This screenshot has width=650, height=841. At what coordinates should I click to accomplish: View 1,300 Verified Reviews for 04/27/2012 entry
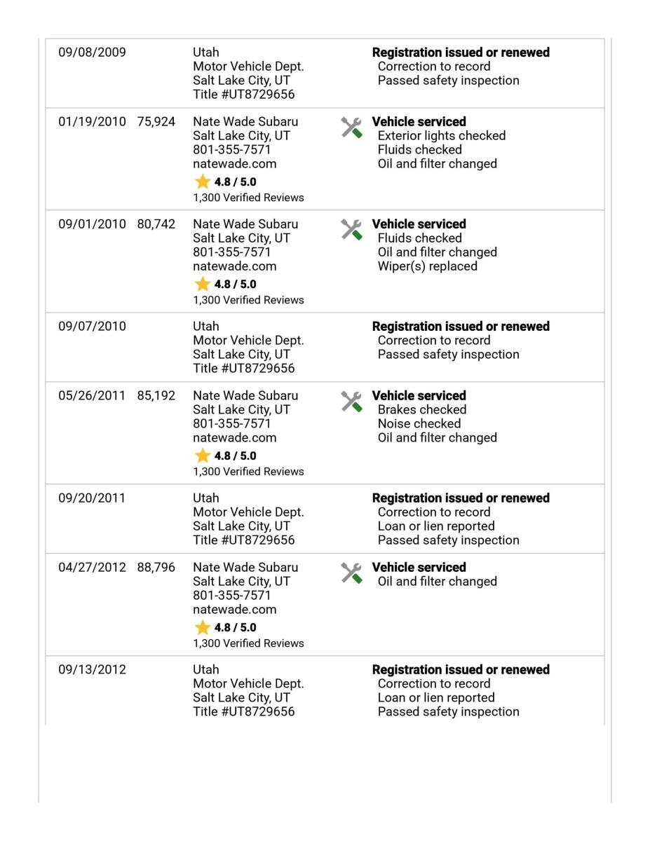(249, 643)
